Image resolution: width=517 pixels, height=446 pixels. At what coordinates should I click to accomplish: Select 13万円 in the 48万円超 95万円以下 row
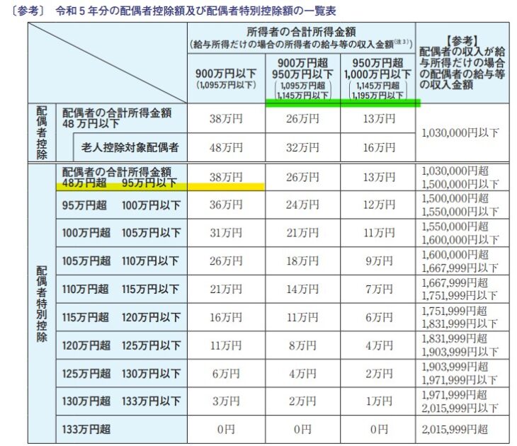pos(379,178)
